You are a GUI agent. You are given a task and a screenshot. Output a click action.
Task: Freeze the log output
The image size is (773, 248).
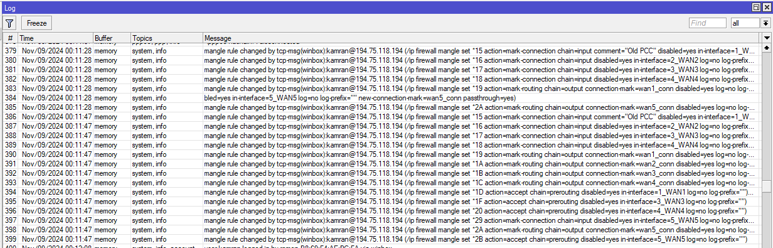click(37, 23)
